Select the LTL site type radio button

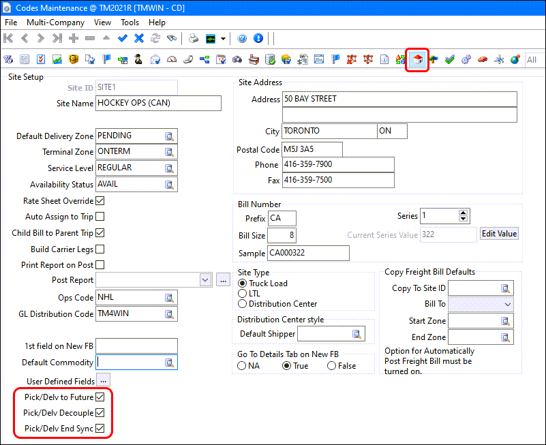click(x=242, y=294)
